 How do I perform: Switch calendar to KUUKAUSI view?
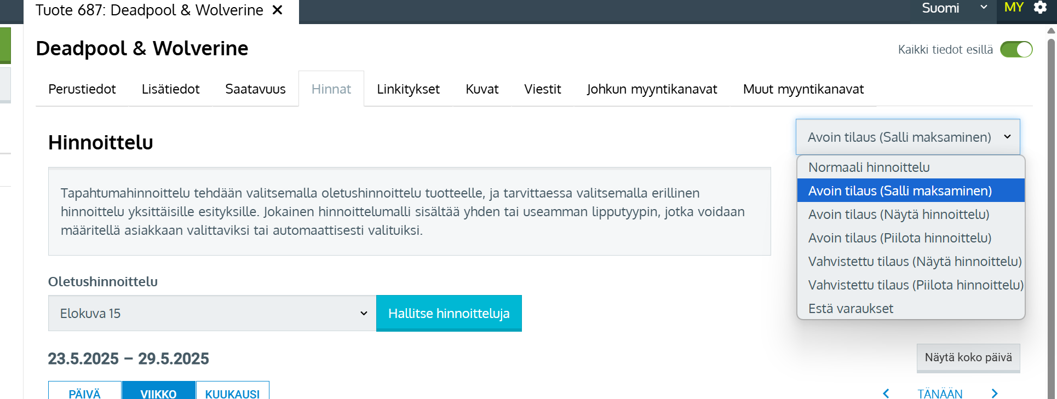232,393
